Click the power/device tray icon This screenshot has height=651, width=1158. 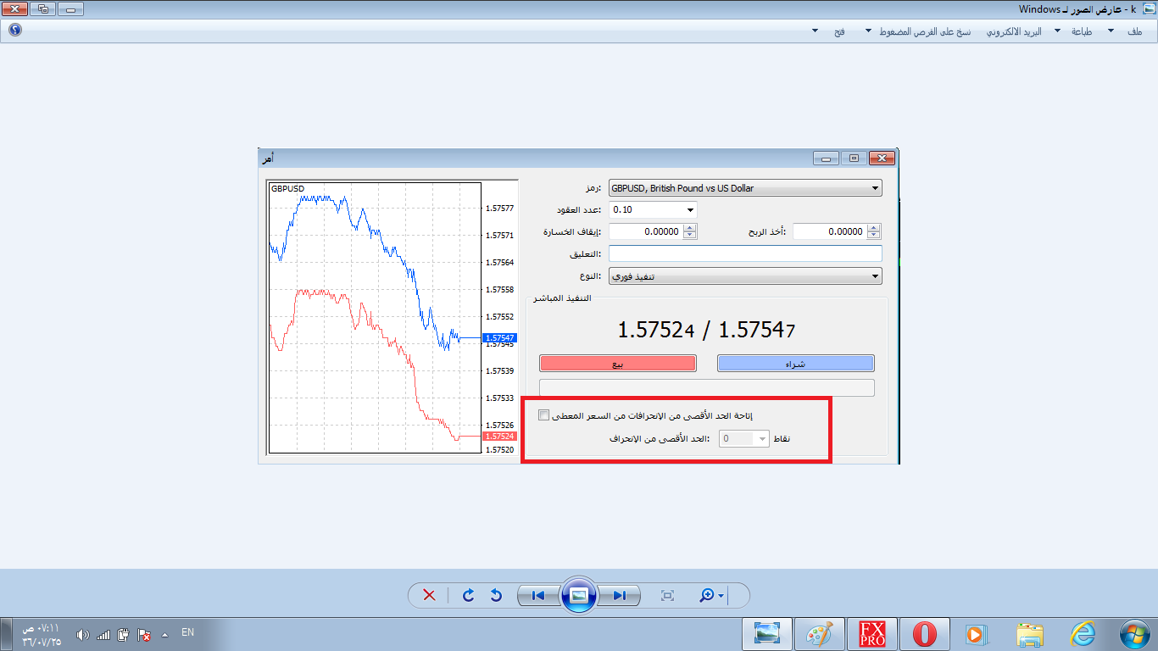(x=123, y=635)
